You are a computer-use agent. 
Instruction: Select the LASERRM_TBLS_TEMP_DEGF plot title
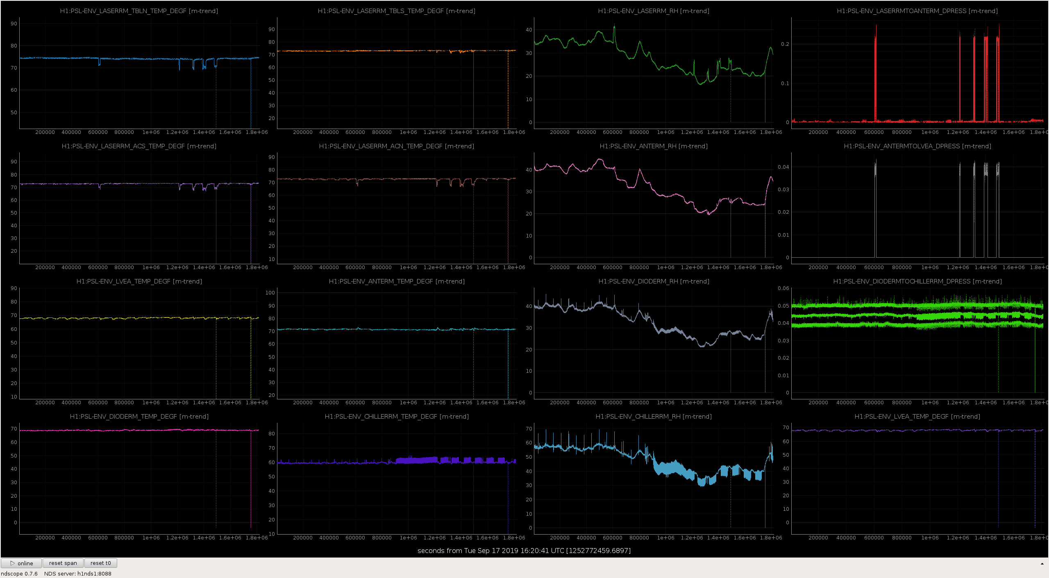pos(397,11)
